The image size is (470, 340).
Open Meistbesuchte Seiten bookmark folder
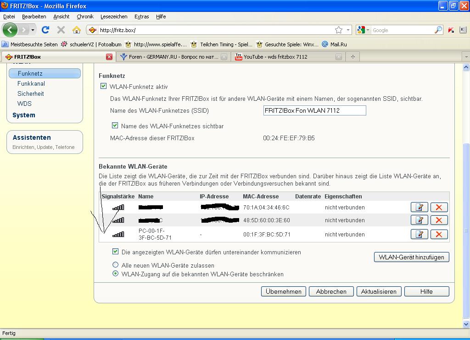pos(30,44)
